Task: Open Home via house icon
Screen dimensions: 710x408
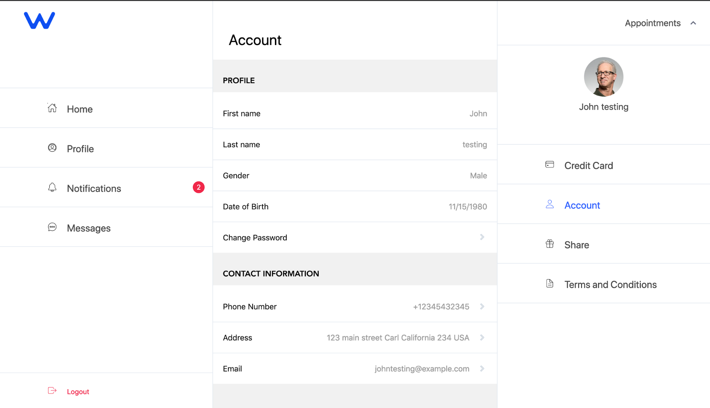Action: [x=52, y=108]
